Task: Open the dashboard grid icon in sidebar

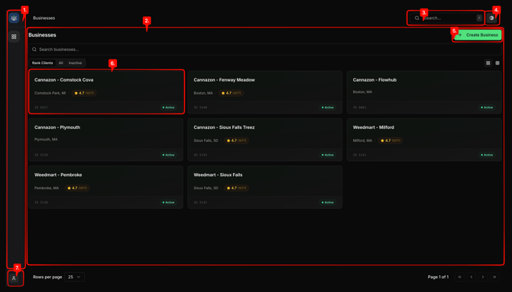Action: click(x=14, y=37)
